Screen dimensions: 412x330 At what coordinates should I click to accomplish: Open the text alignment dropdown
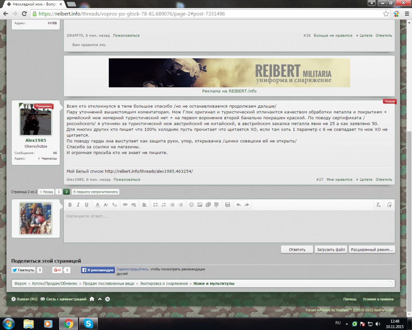144,205
